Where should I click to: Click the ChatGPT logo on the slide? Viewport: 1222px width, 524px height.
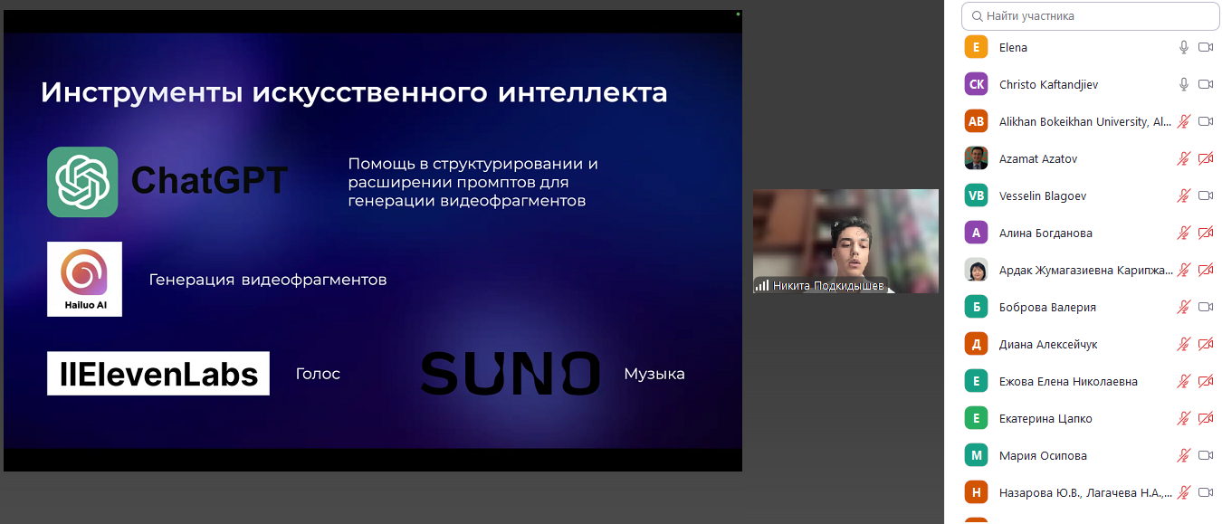click(x=82, y=182)
